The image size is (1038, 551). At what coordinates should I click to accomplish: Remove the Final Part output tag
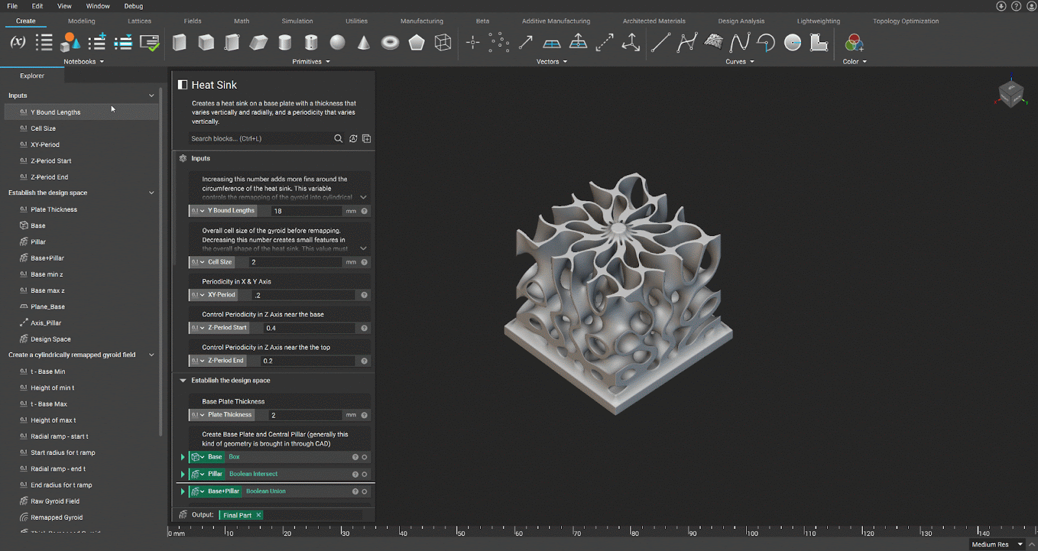(258, 515)
